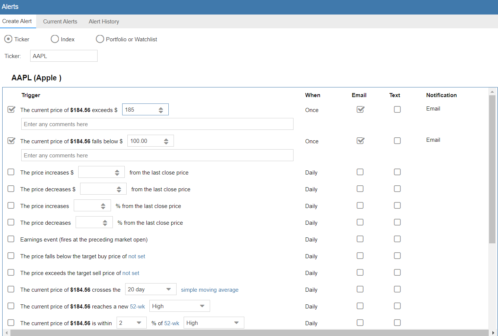Switch to the Current Alerts tab
Image resolution: width=498 pixels, height=336 pixels.
tap(60, 22)
